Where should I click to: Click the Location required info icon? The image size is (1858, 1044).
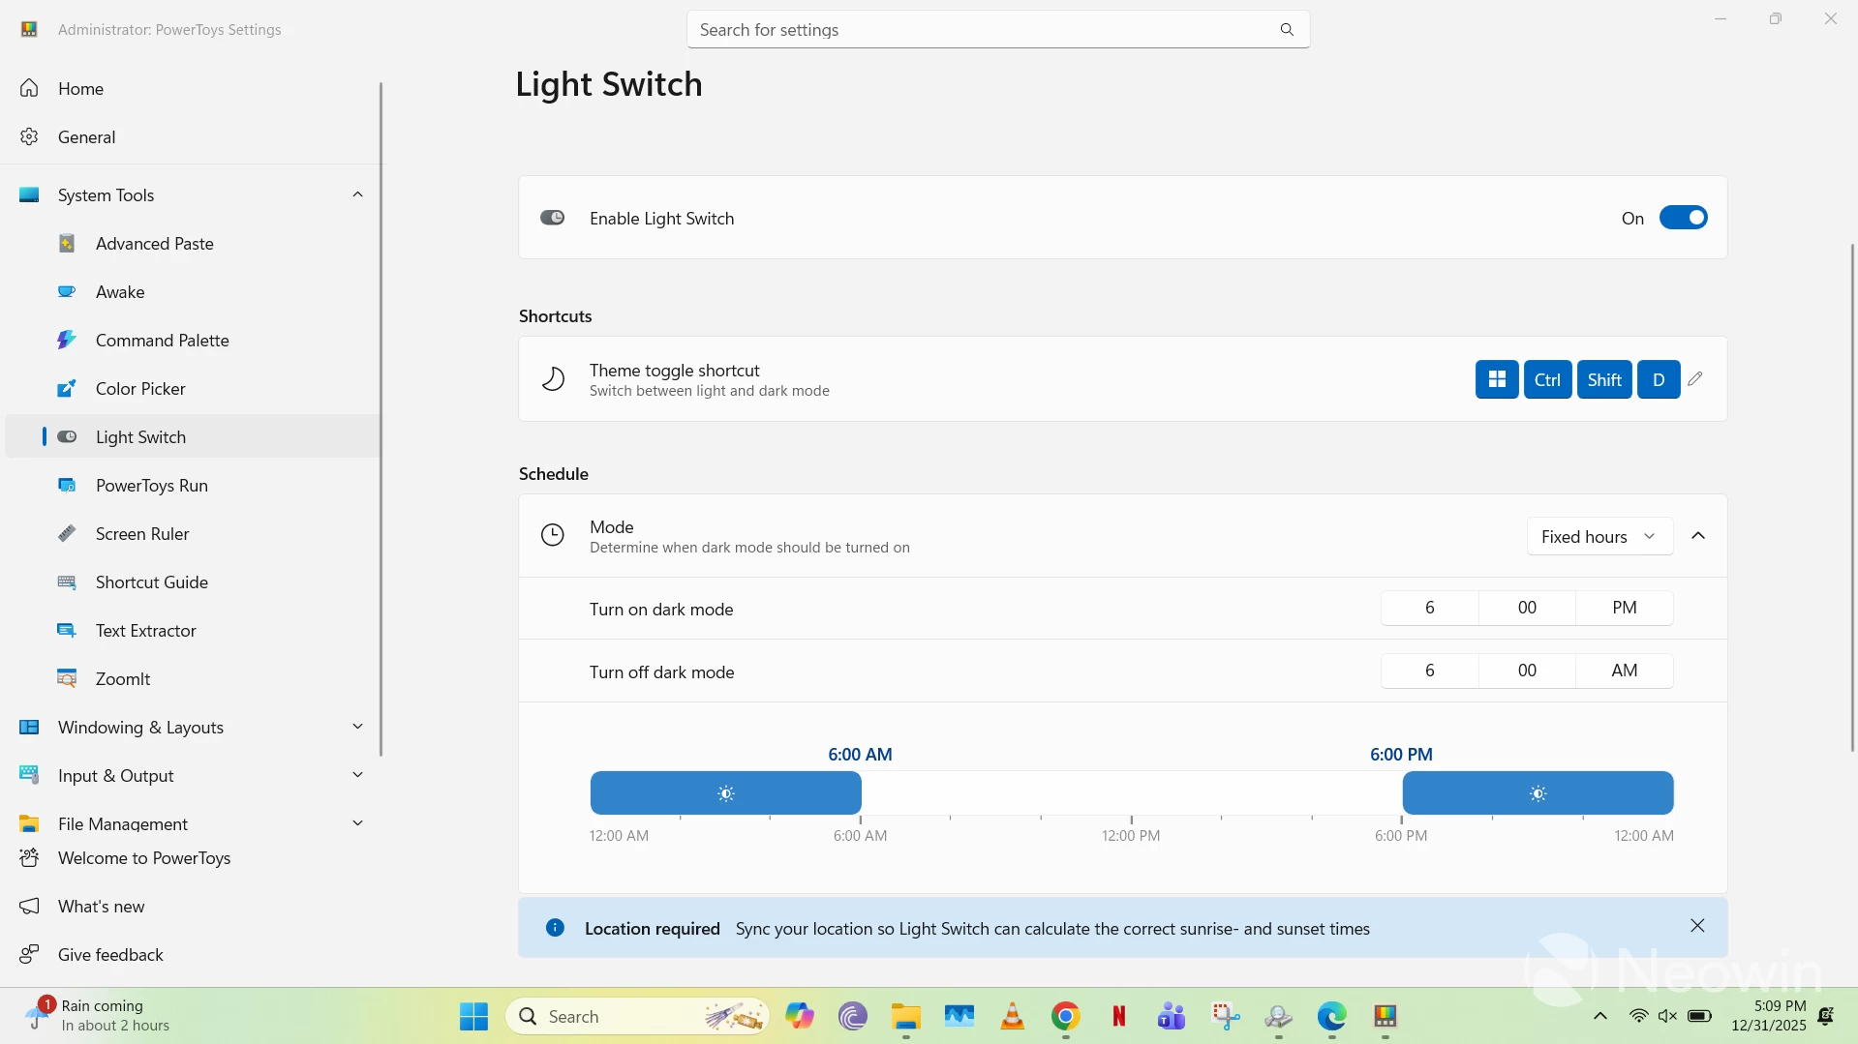[x=555, y=928]
